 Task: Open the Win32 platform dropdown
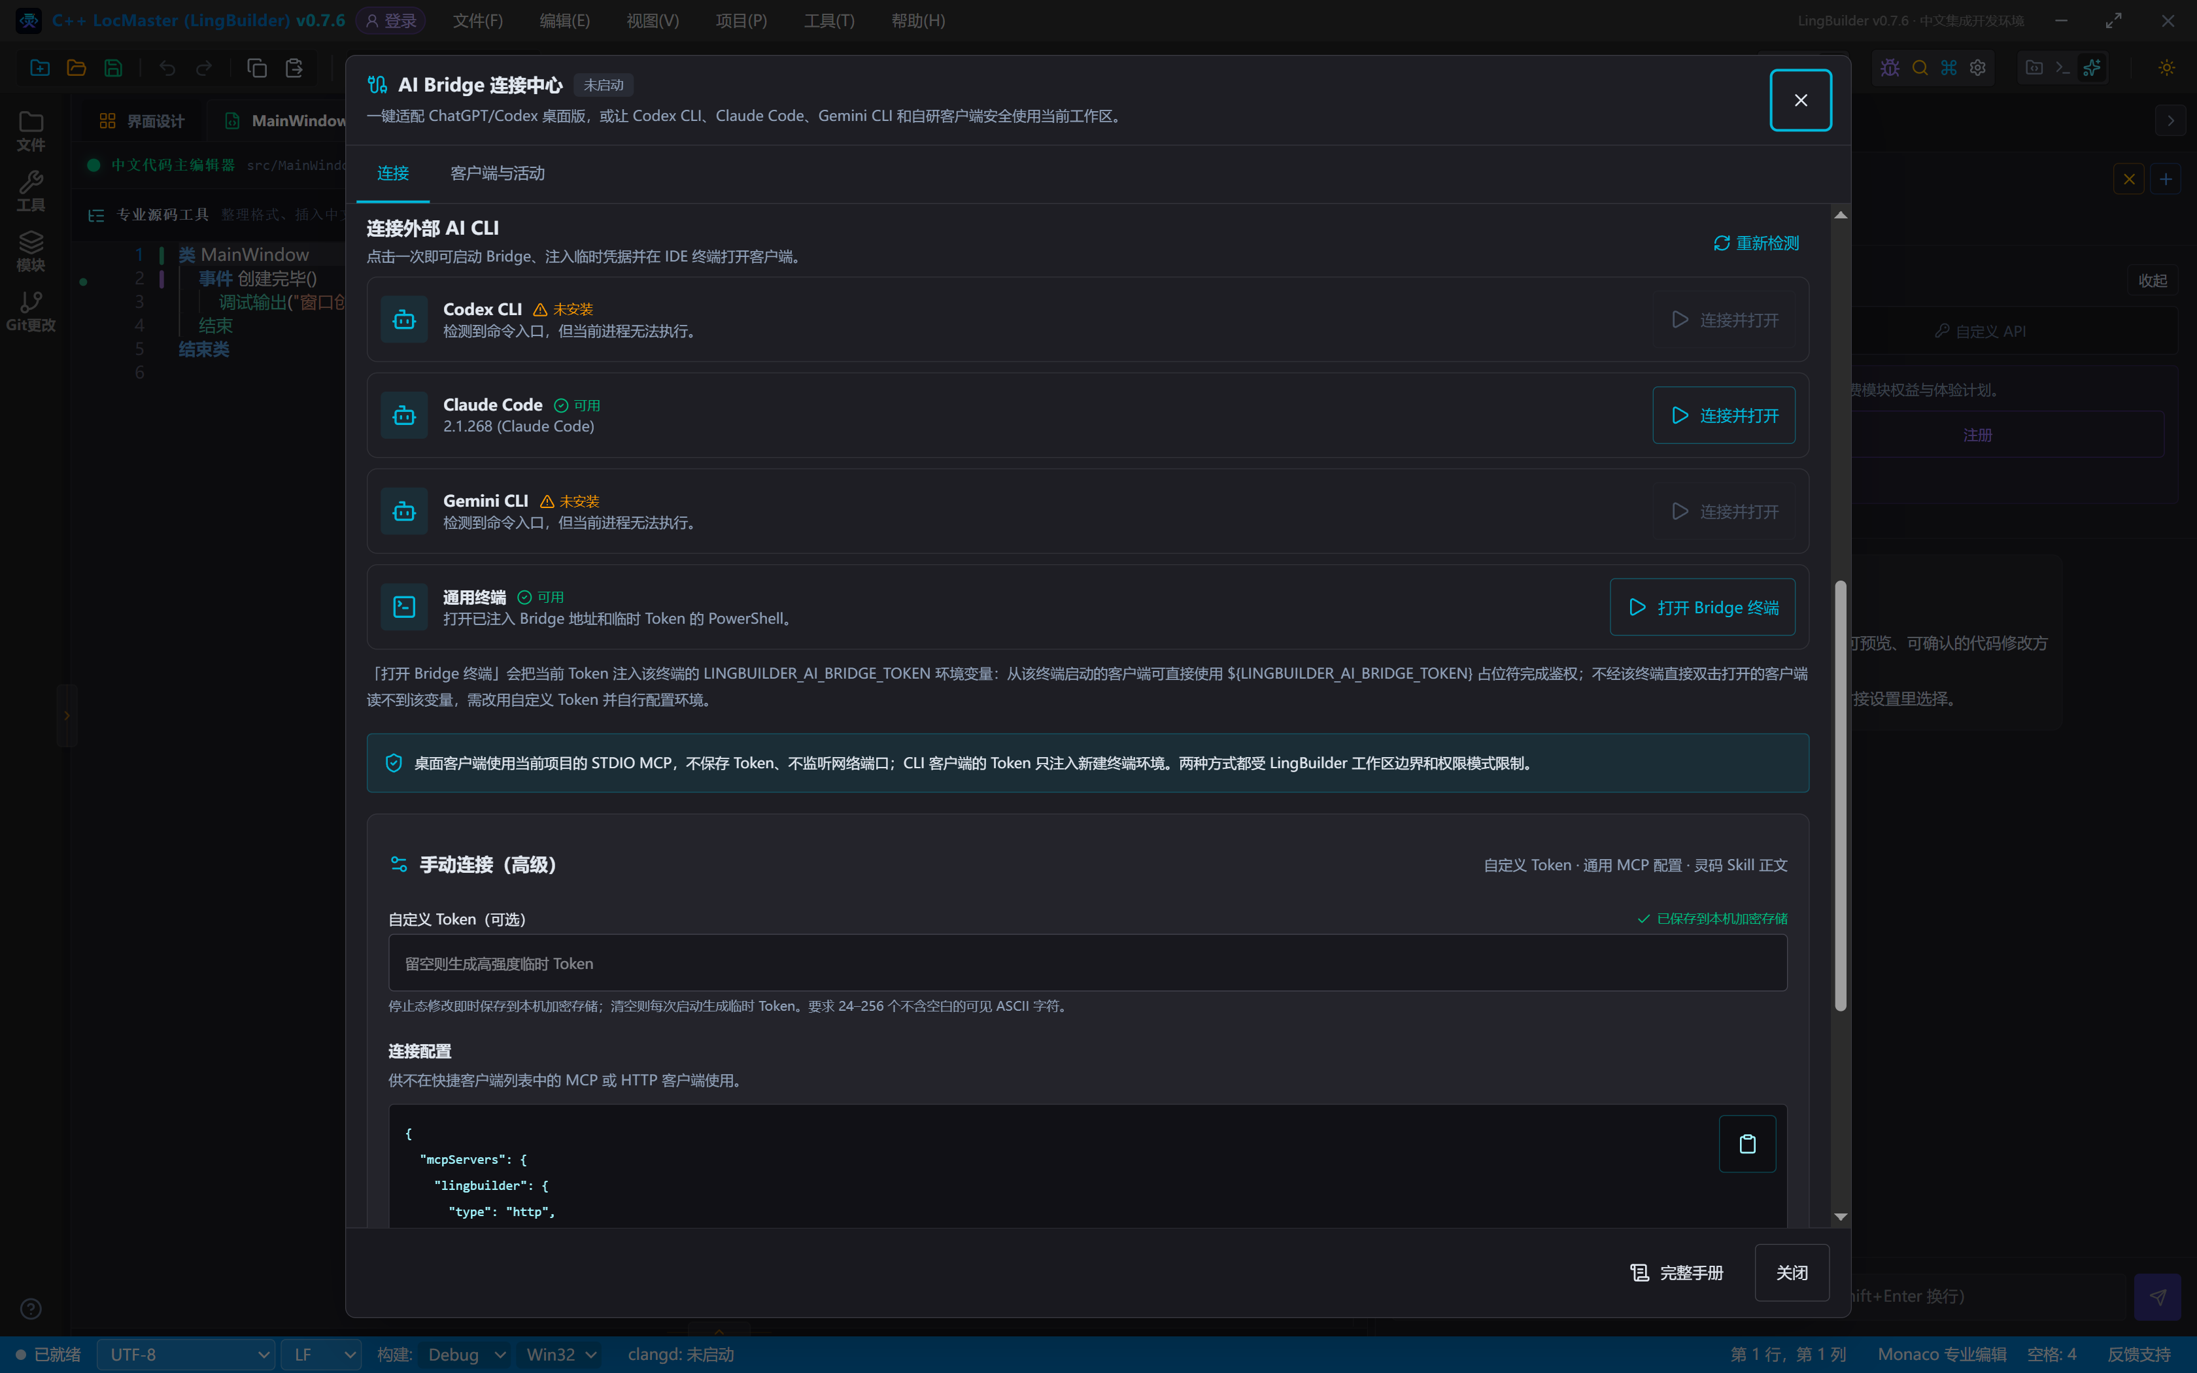tap(562, 1354)
